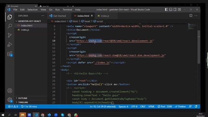This screenshot has height=117, width=208.
Task: Change encoding via UTF-8
Action: pos(134,107)
